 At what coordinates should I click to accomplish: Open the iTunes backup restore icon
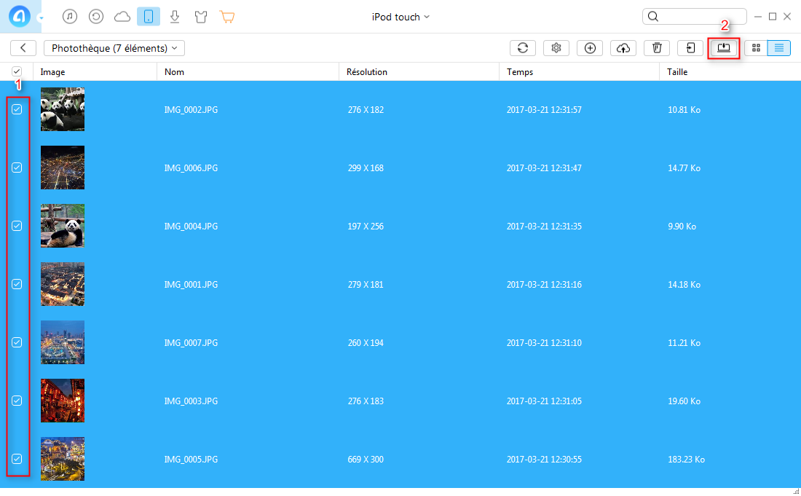pos(96,17)
